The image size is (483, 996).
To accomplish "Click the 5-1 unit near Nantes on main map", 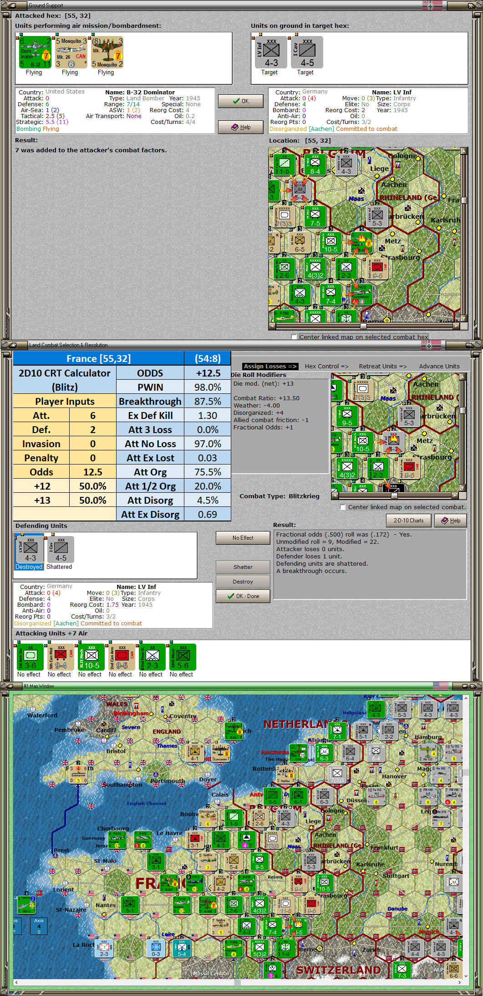I will (x=130, y=904).
